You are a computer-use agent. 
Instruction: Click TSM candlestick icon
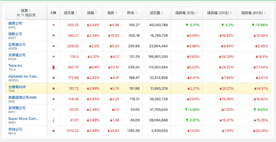[x=53, y=88]
